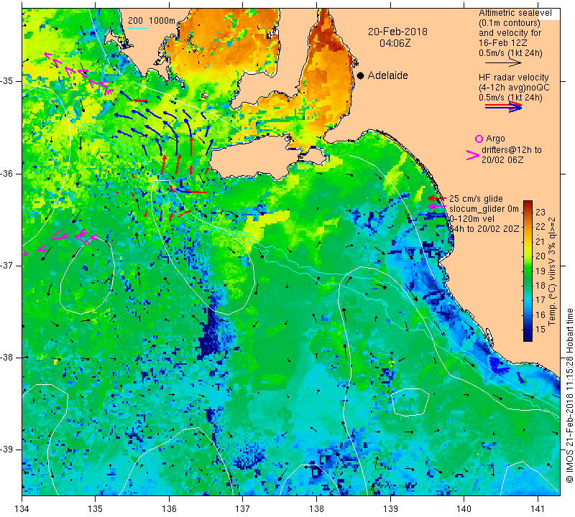This screenshot has height=517, width=575.
Task: Click the colorbar value 18
Action: [540, 286]
